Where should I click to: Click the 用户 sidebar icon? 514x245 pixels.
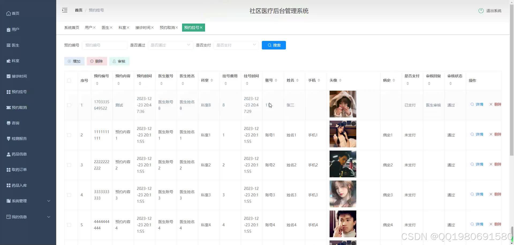[9, 29]
